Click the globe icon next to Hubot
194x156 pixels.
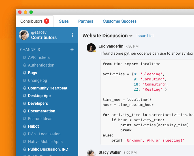pos(24,126)
